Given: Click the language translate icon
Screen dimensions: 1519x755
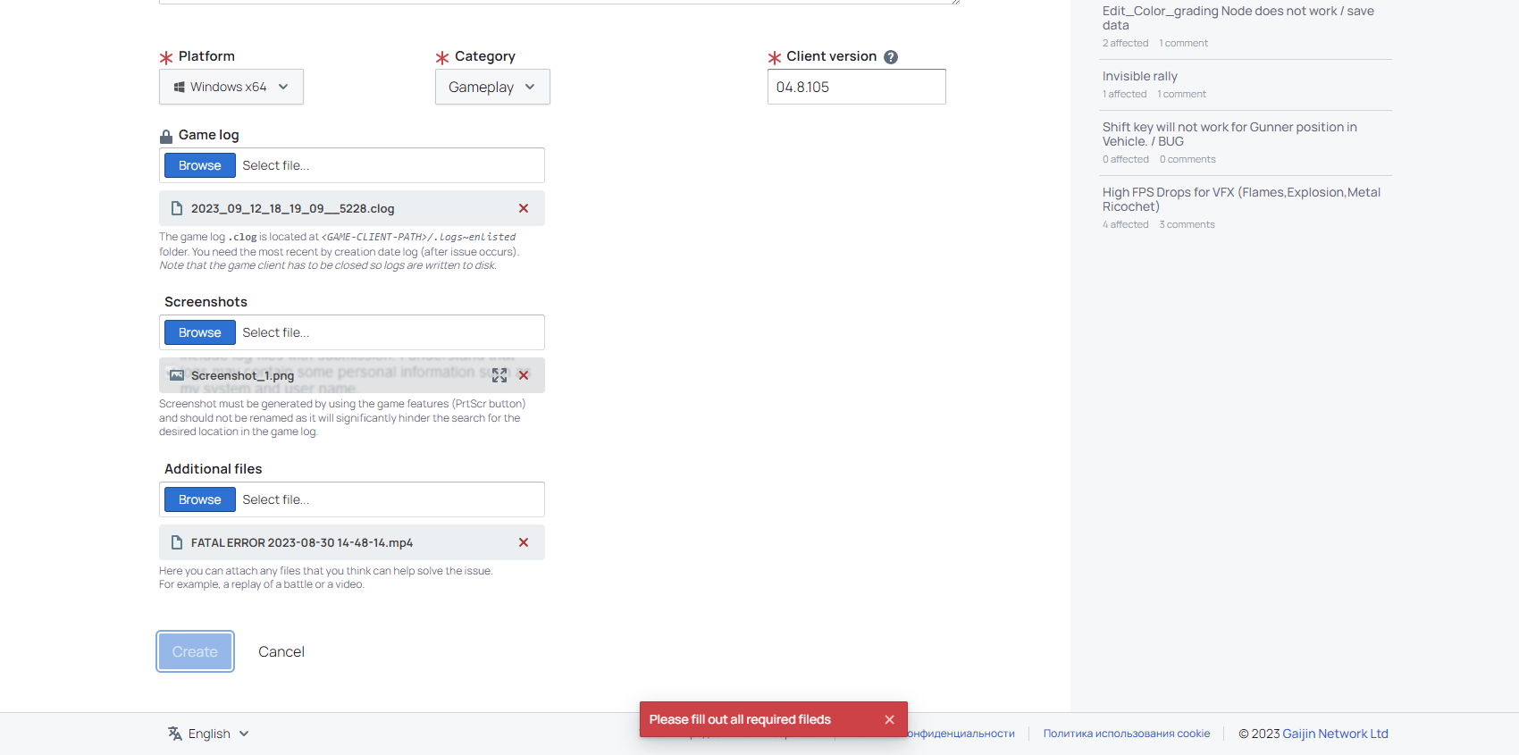Looking at the screenshot, I should pos(175,734).
